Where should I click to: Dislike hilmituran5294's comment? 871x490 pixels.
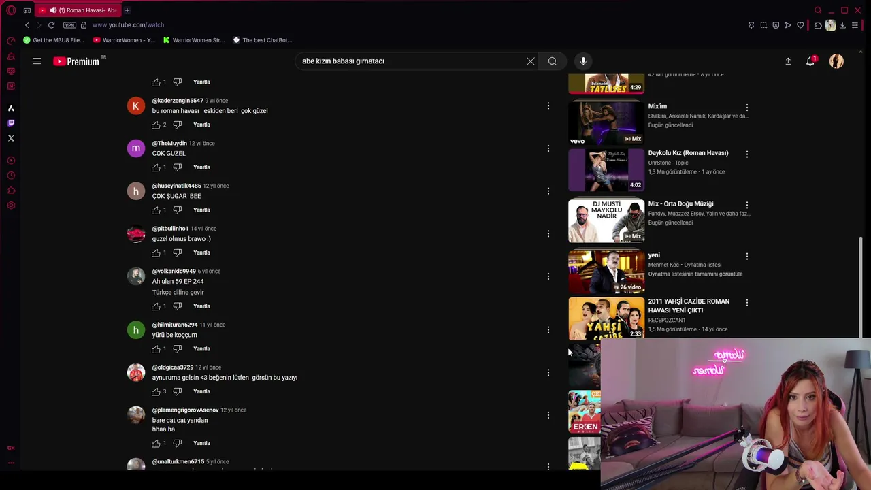click(178, 349)
